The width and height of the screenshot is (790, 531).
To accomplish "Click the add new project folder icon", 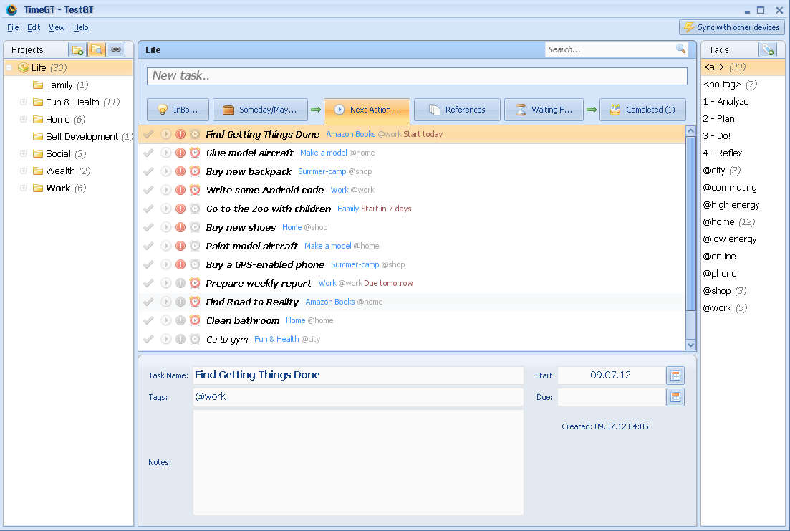I will click(x=77, y=49).
